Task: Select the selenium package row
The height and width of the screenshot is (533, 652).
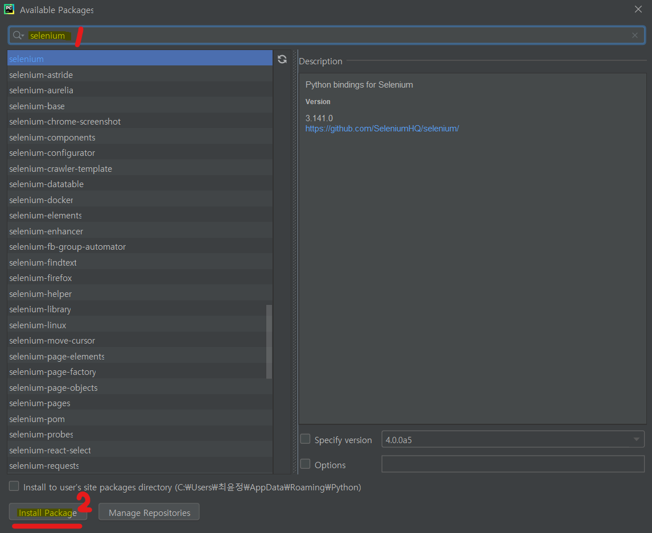Action: point(140,59)
